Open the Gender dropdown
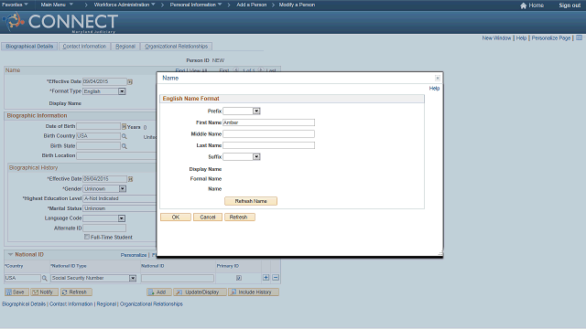This screenshot has height=329, width=586. coord(122,189)
